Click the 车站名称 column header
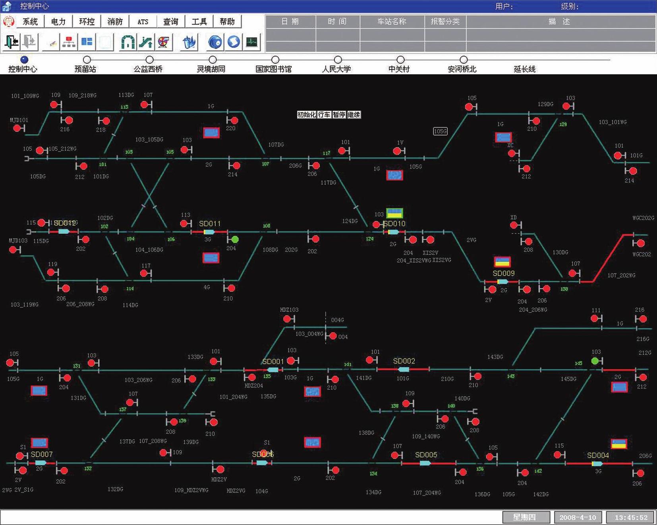The image size is (657, 525). click(392, 21)
